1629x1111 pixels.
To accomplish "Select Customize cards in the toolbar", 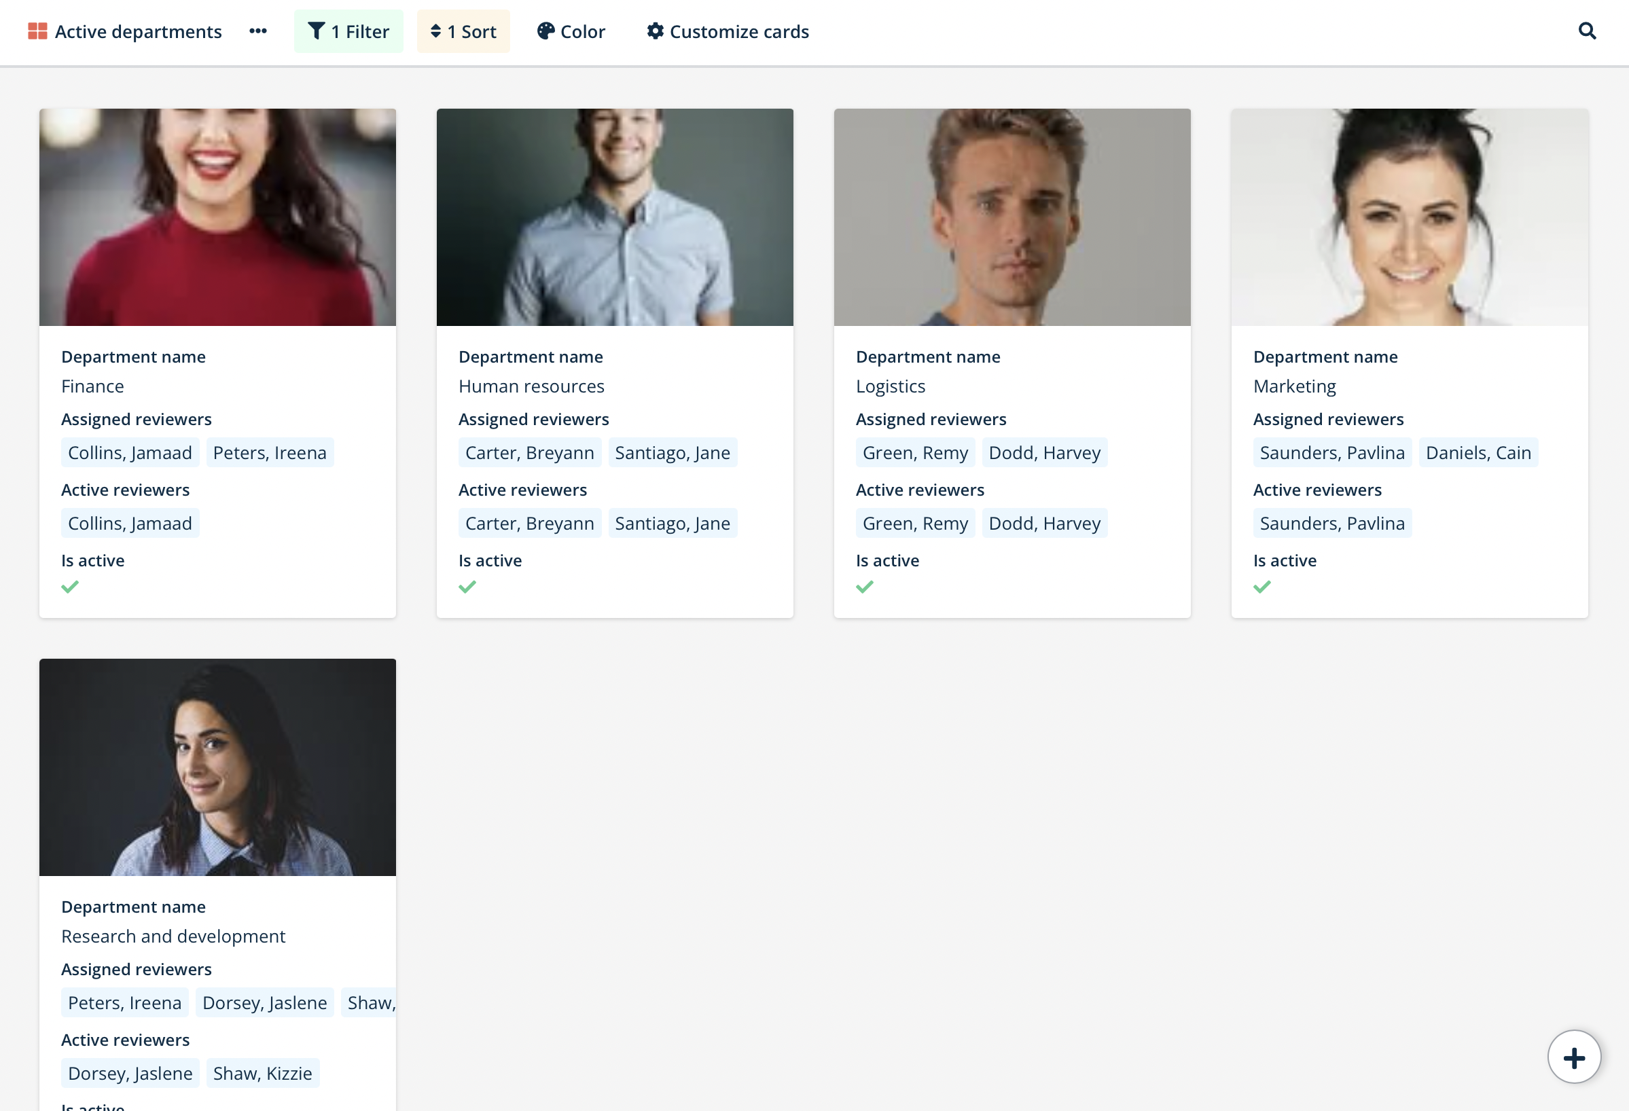I will pyautogui.click(x=727, y=31).
